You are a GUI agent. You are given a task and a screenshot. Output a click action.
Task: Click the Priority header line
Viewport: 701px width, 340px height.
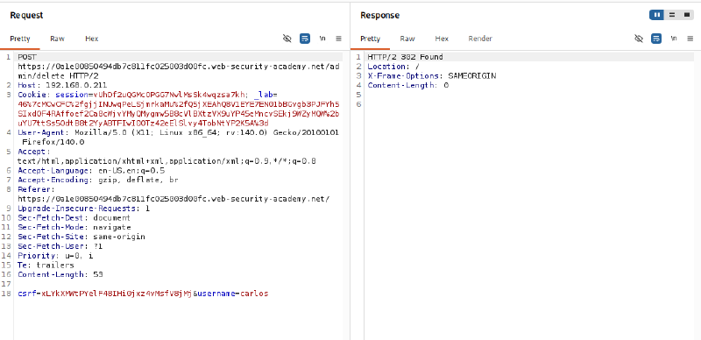click(55, 256)
